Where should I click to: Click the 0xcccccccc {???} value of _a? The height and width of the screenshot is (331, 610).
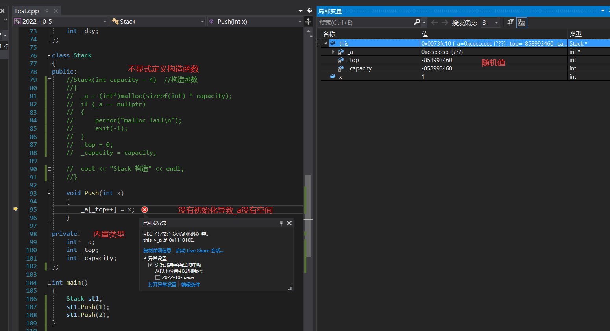pyautogui.click(x=442, y=52)
